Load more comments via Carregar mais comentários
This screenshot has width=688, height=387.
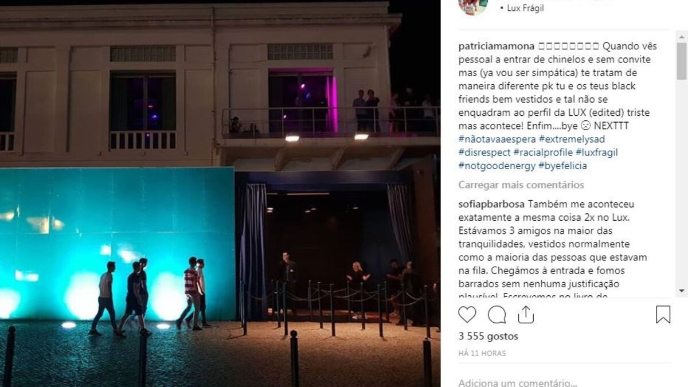point(521,185)
